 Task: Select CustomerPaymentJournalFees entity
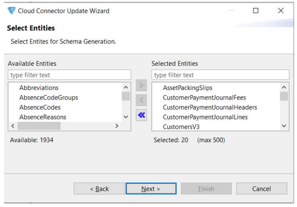pos(205,98)
